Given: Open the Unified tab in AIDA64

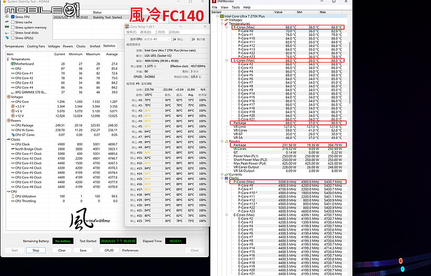Looking at the screenshot, I should [95, 46].
